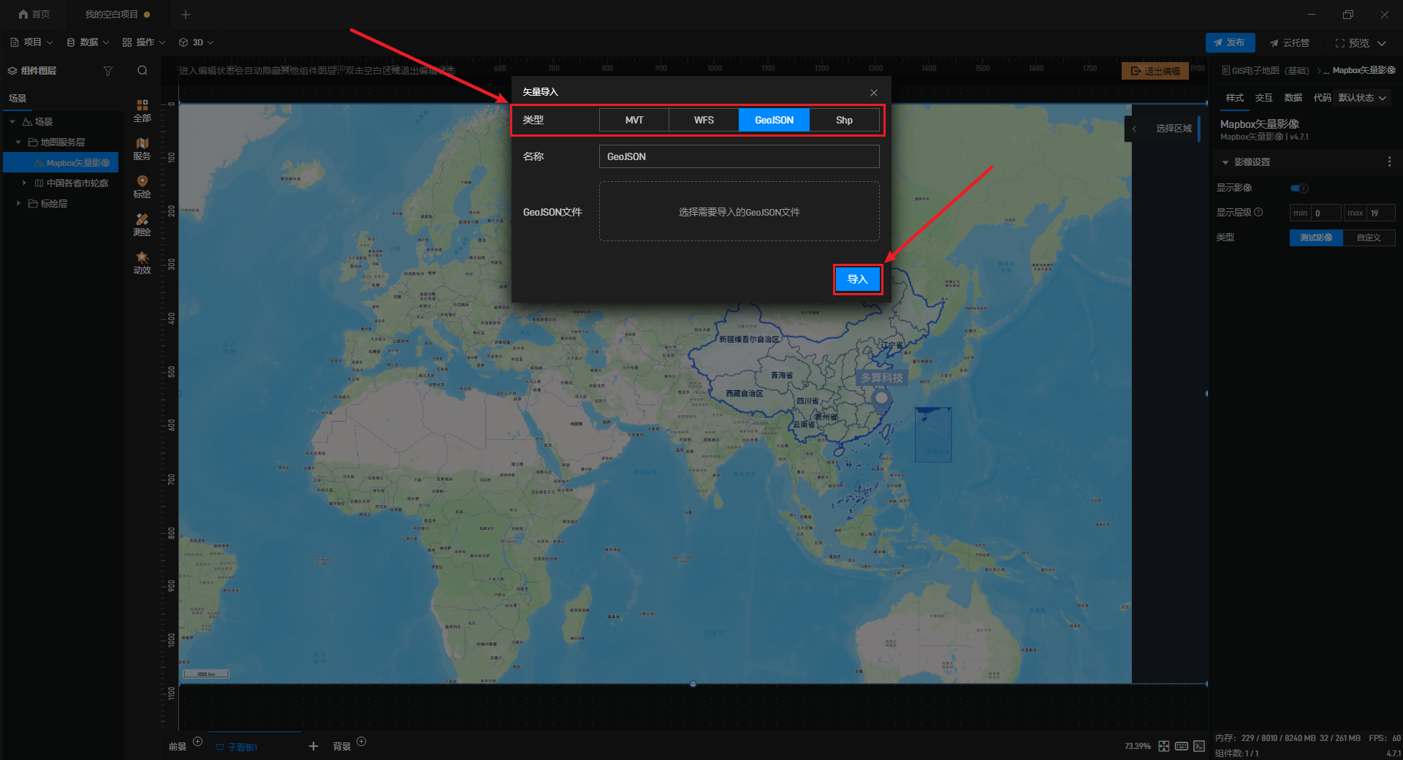Viewport: 1403px width, 760px height.
Task: Choose the MVT type option
Action: (634, 120)
